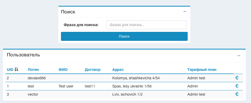Sort table by Адрес column

pyautogui.click(x=118, y=70)
